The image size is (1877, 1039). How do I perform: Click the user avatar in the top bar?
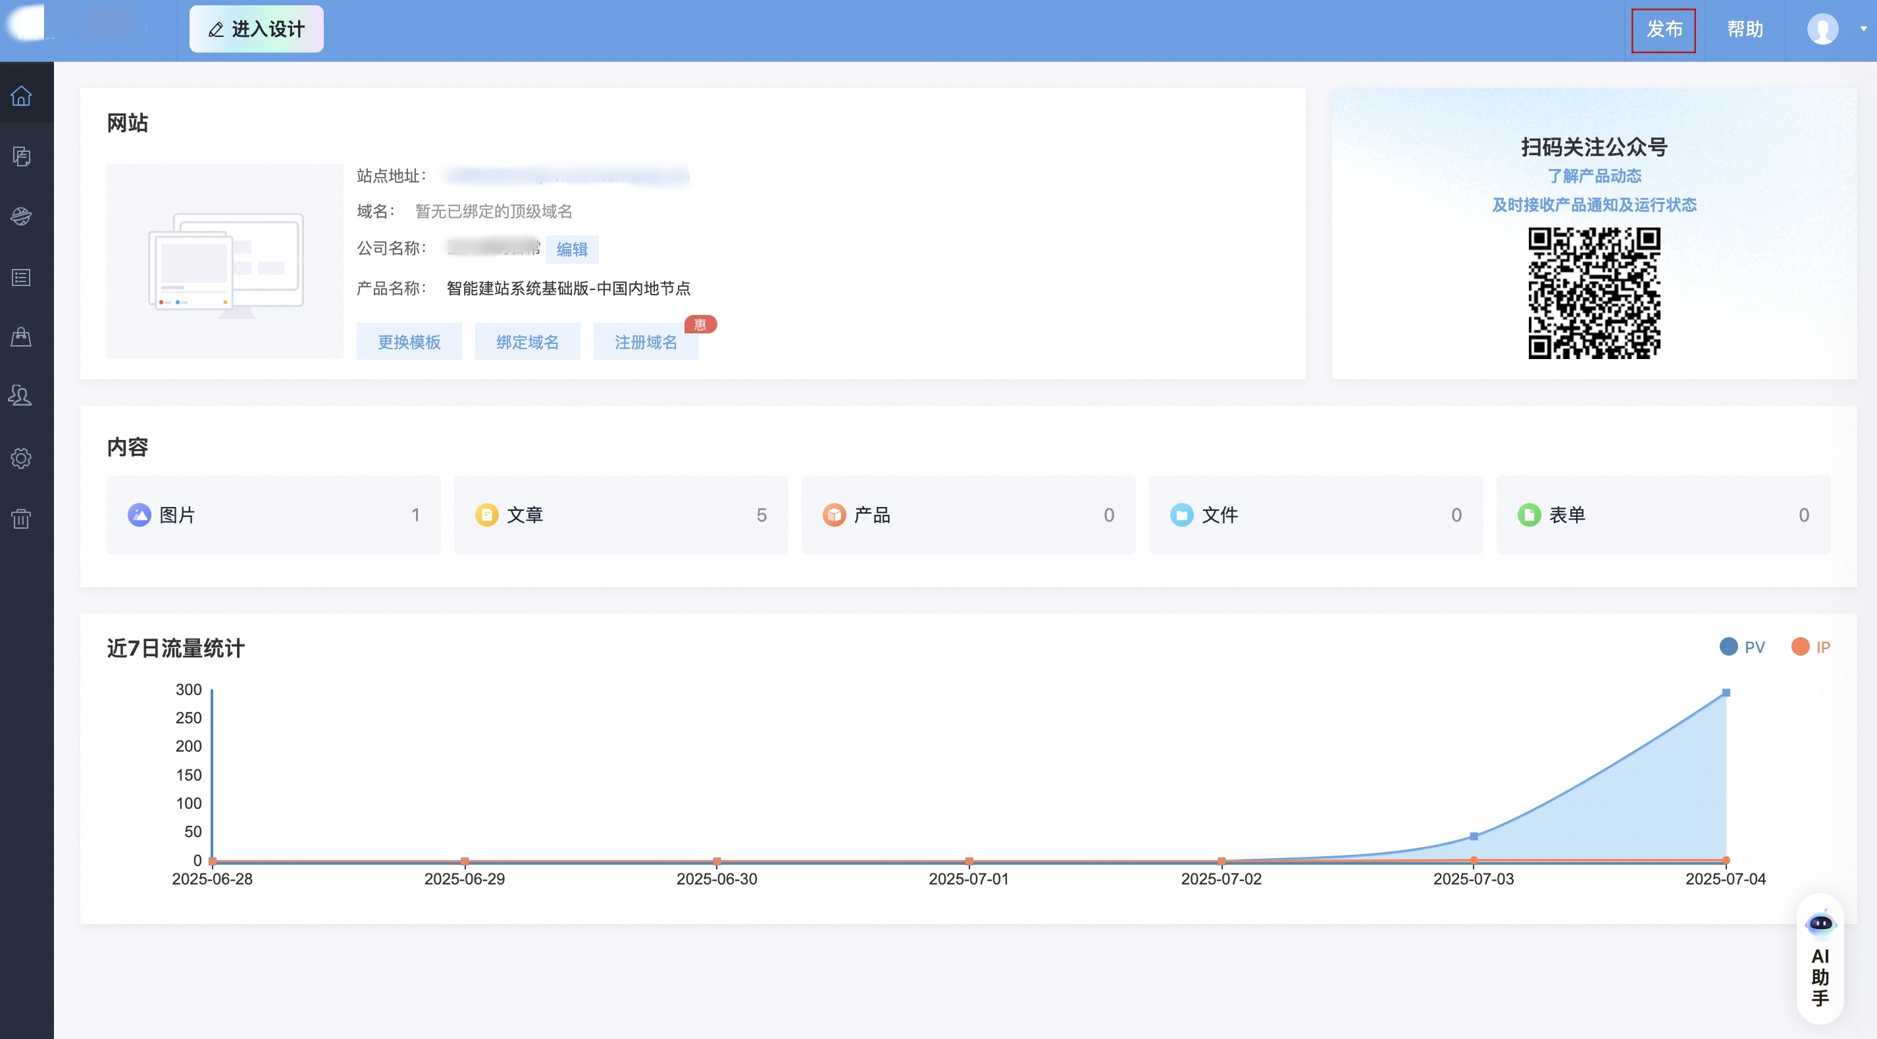coord(1822,29)
